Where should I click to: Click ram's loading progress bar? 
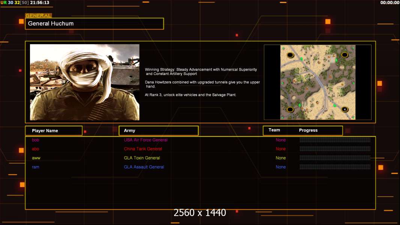(x=335, y=167)
